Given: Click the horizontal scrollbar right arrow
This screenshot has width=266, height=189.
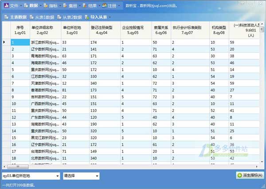Looking at the screenshot, I should (257, 167).
